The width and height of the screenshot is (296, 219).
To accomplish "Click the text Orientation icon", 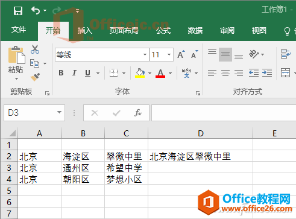I will click(254, 54).
